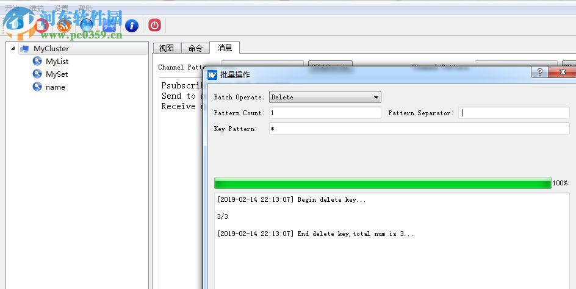Click the 'Send to' line in the message pane
Screen dimensions: 576x289
point(179,96)
